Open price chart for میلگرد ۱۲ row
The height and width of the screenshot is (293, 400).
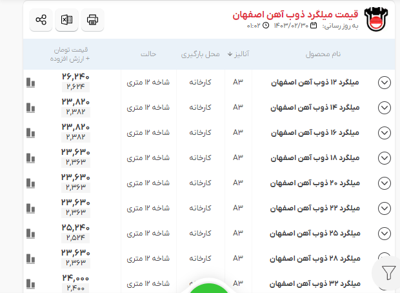(x=31, y=83)
